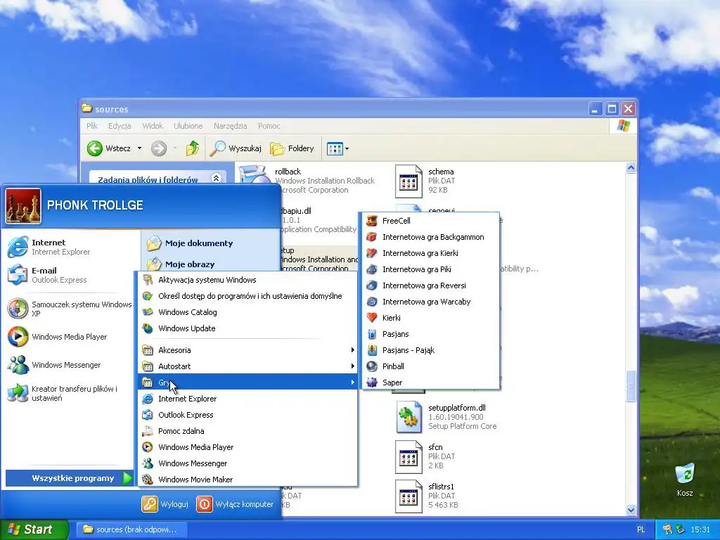
Task: Click the Start button
Action: tap(33, 529)
